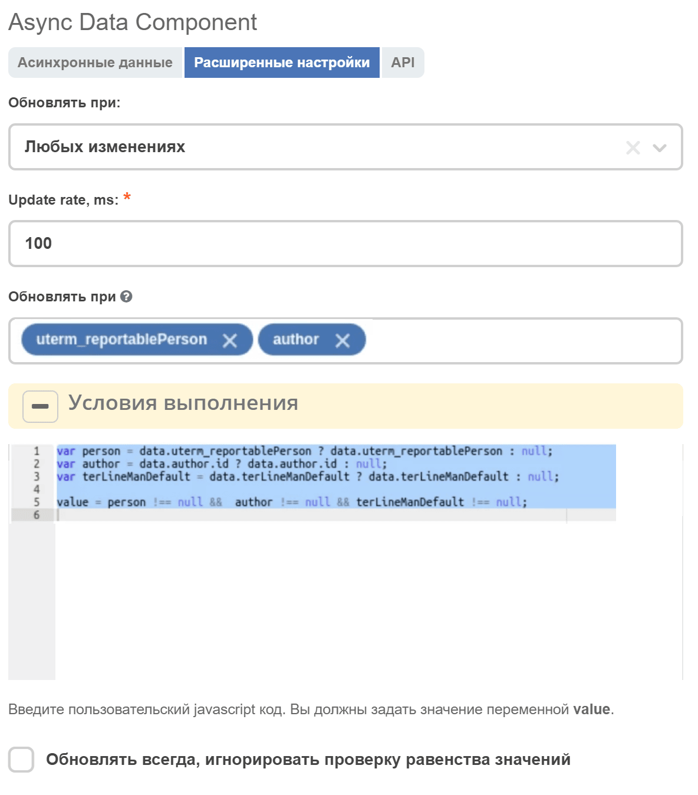Open the API tab
The image size is (698, 795).
pos(403,63)
